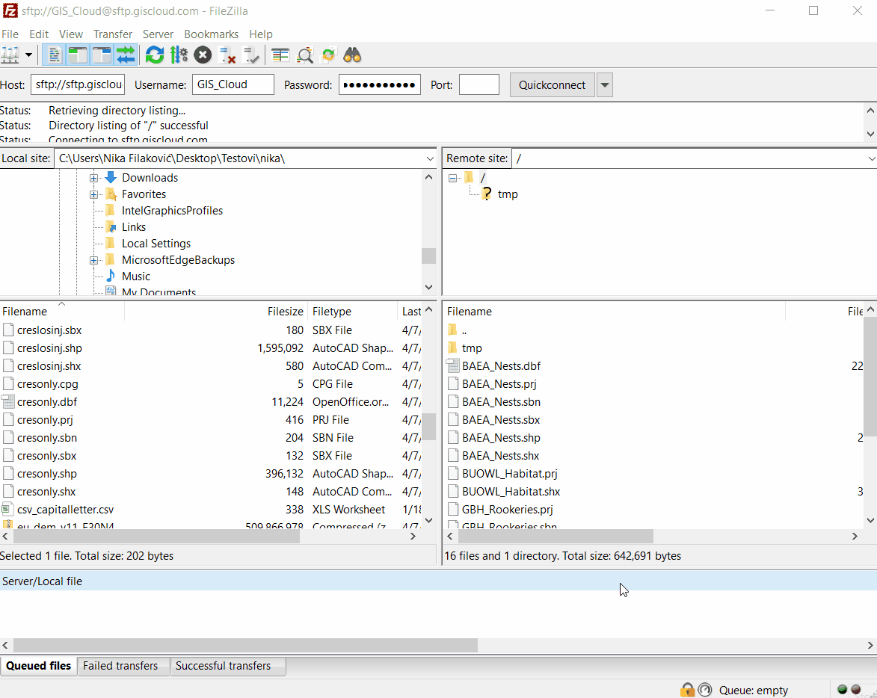The height and width of the screenshot is (698, 877).
Task: Toggle directory comparison
Action: [x=304, y=55]
